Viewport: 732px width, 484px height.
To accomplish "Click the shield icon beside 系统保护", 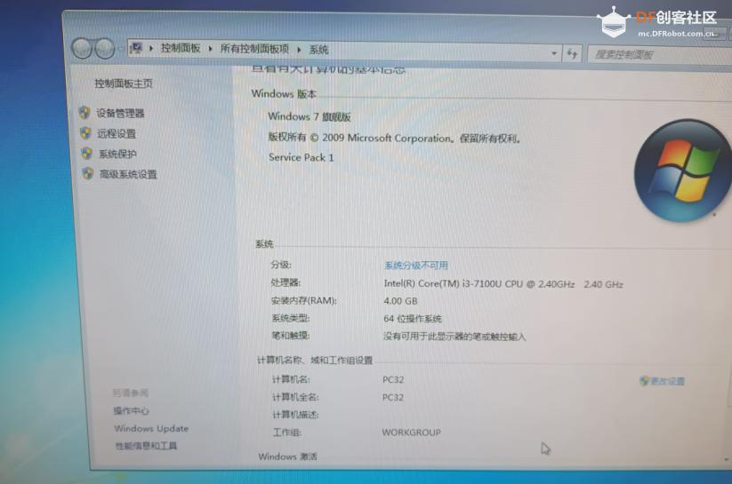I will [86, 154].
